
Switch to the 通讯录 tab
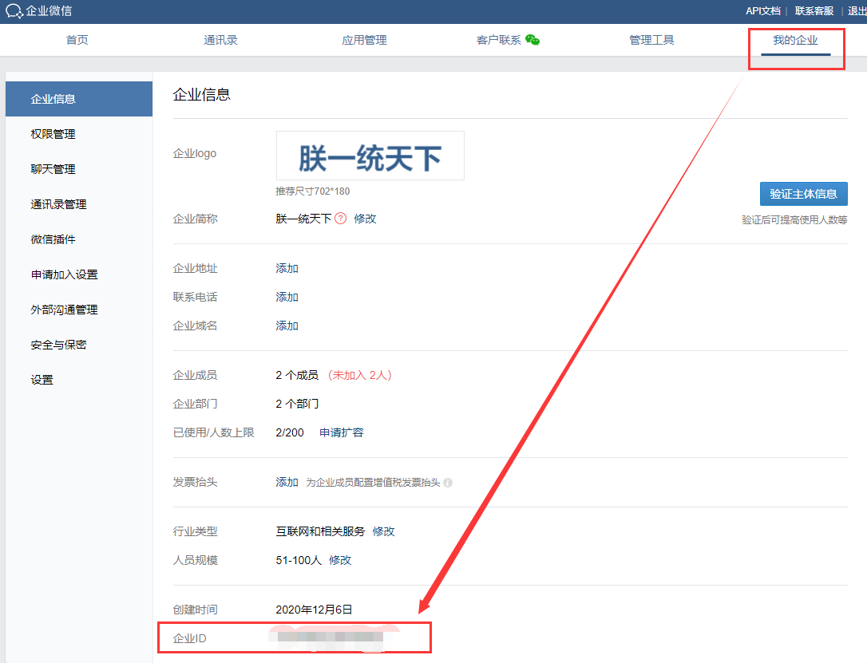click(x=220, y=40)
